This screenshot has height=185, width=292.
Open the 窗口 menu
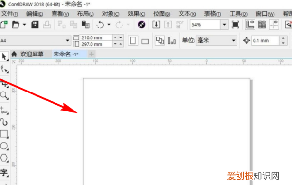[x=265, y=14]
